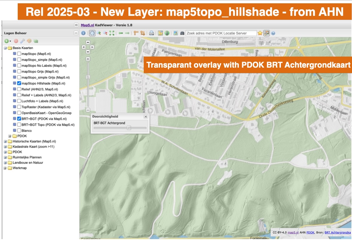
Task: Click BRT-BGT Achtergrond opacity slider handle
Action: click(x=129, y=128)
